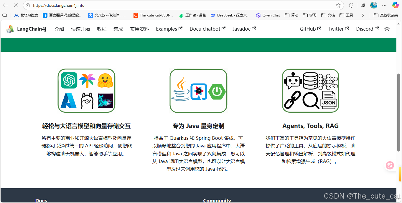
Task: Click heading Agents, Tools, RAG
Action: [x=310, y=126]
